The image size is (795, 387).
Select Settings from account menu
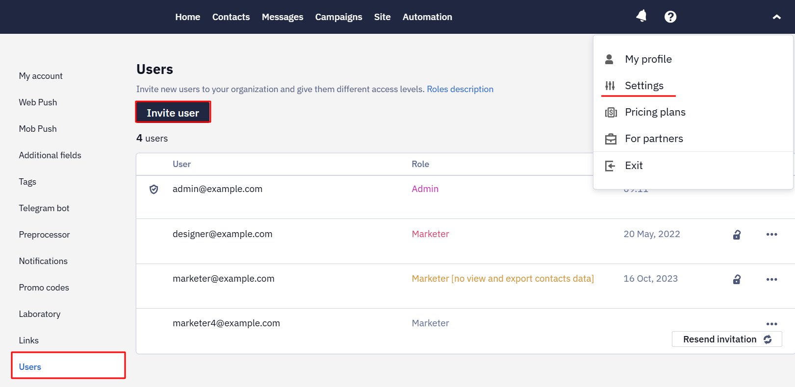tap(644, 86)
